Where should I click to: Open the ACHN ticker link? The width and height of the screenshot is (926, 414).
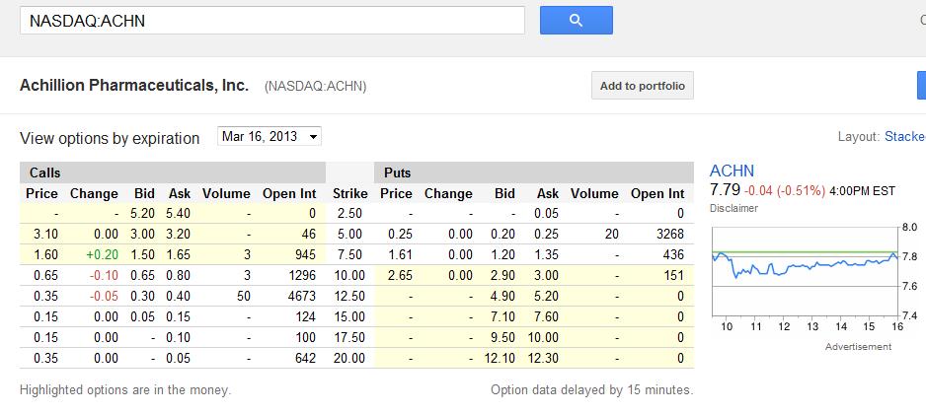[732, 172]
